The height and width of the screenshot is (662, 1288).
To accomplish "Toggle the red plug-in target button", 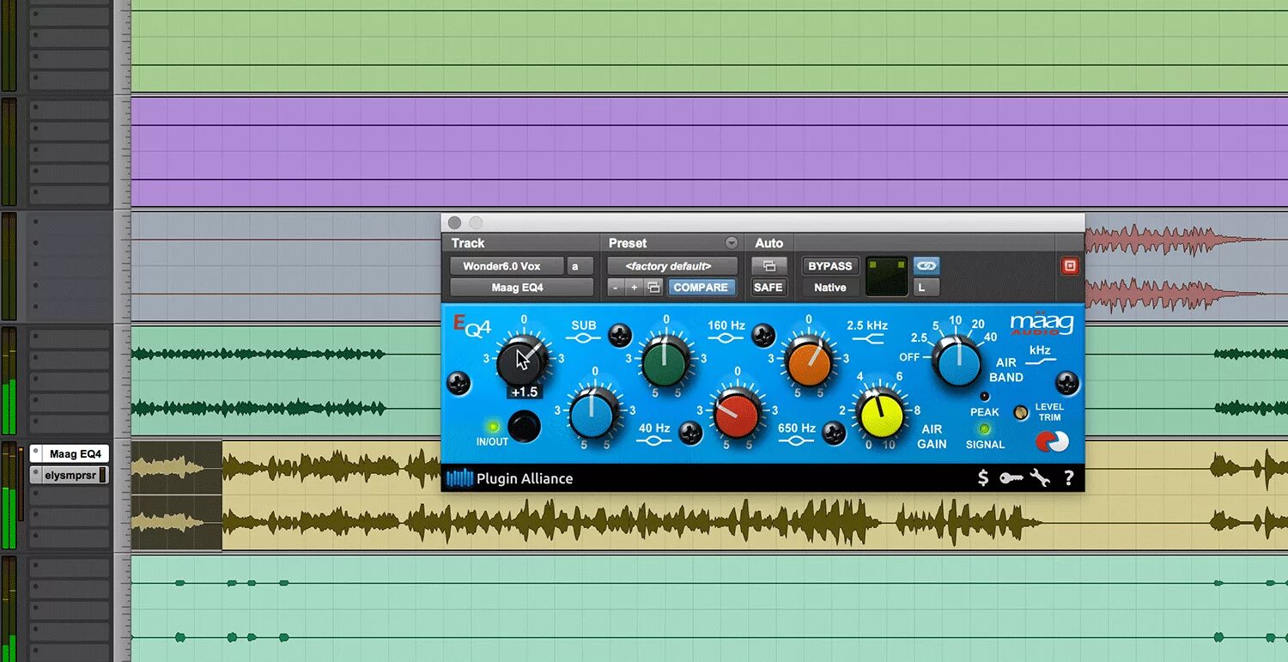I will (x=1069, y=266).
